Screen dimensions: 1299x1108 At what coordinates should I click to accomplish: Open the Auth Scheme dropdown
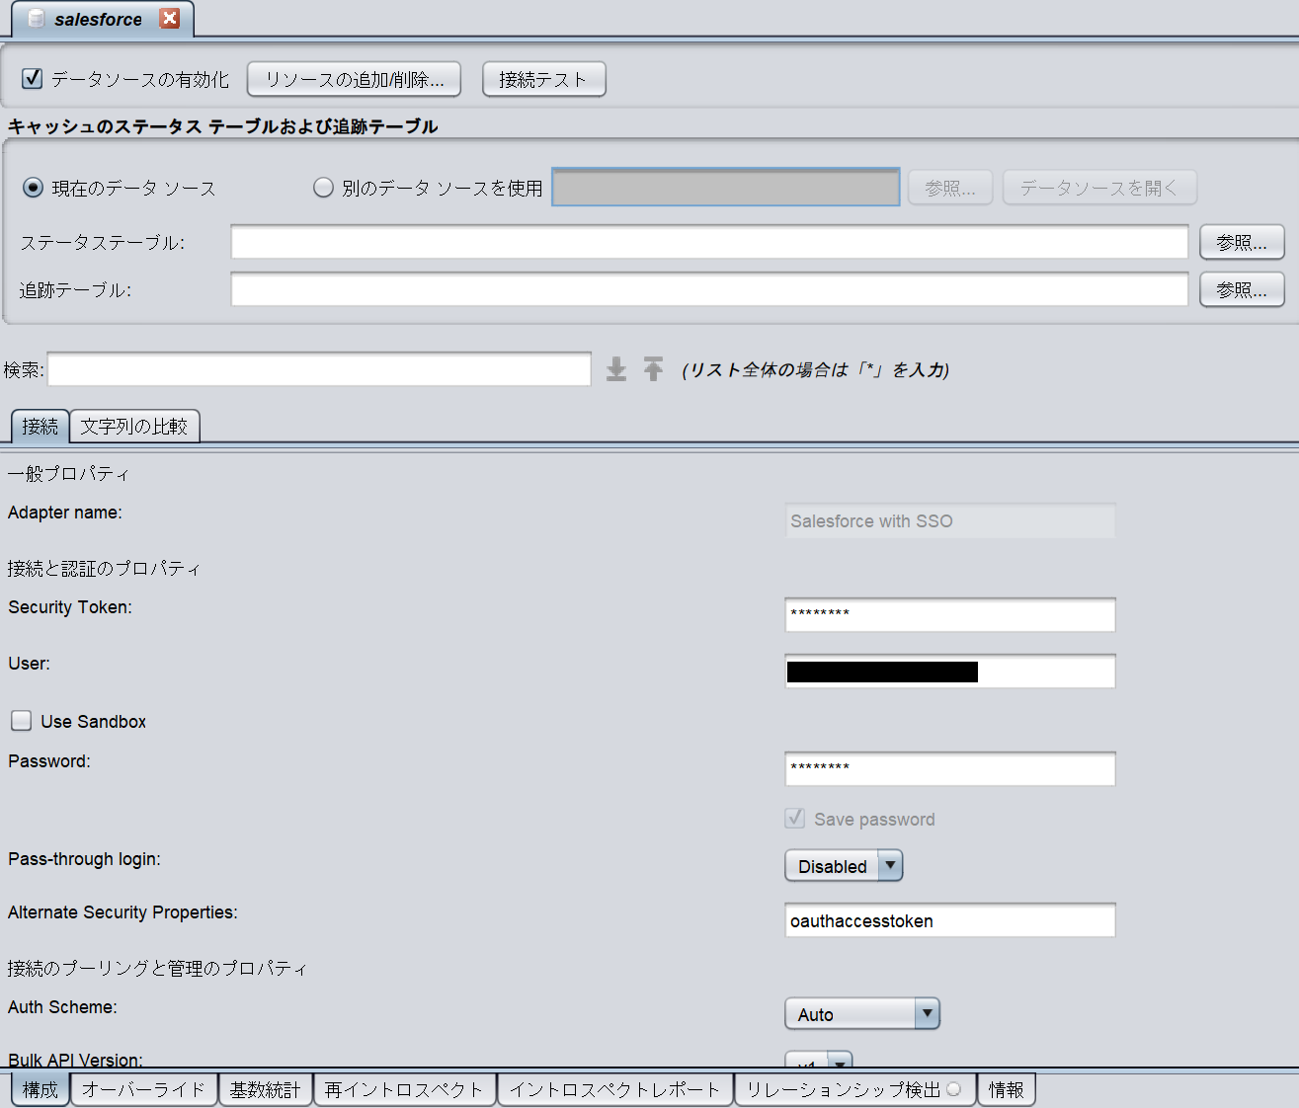[x=861, y=1014]
